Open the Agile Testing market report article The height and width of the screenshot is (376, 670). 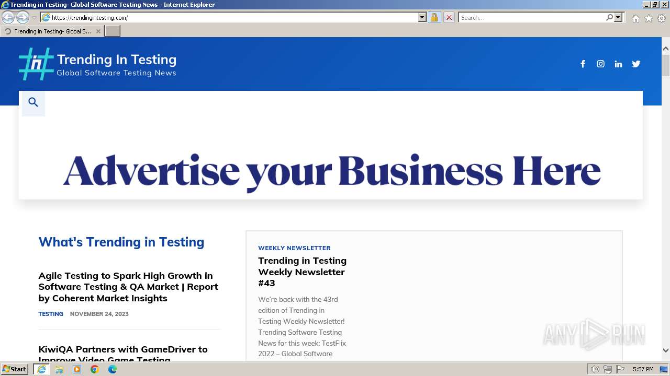[128, 287]
